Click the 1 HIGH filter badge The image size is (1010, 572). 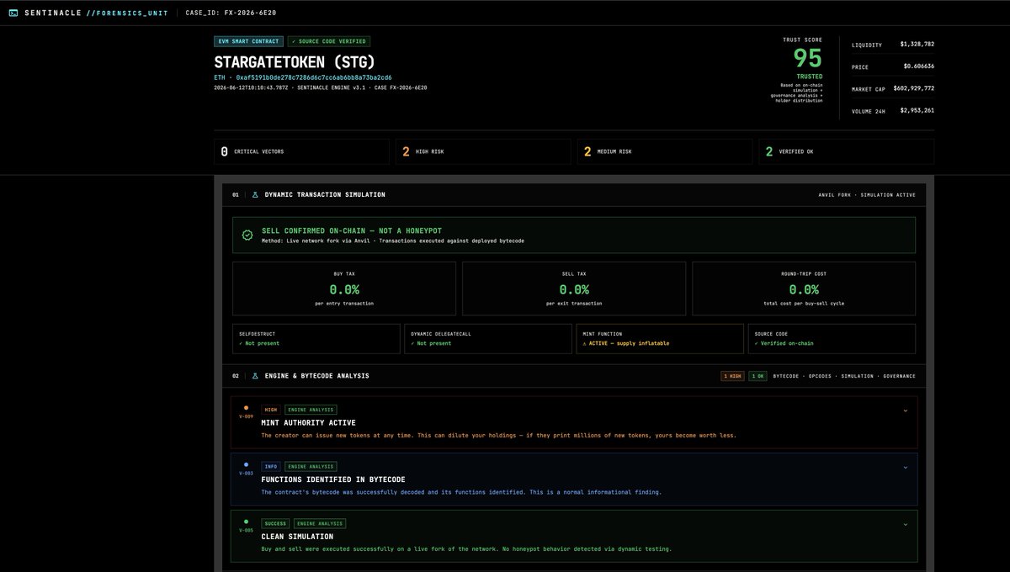coord(732,376)
